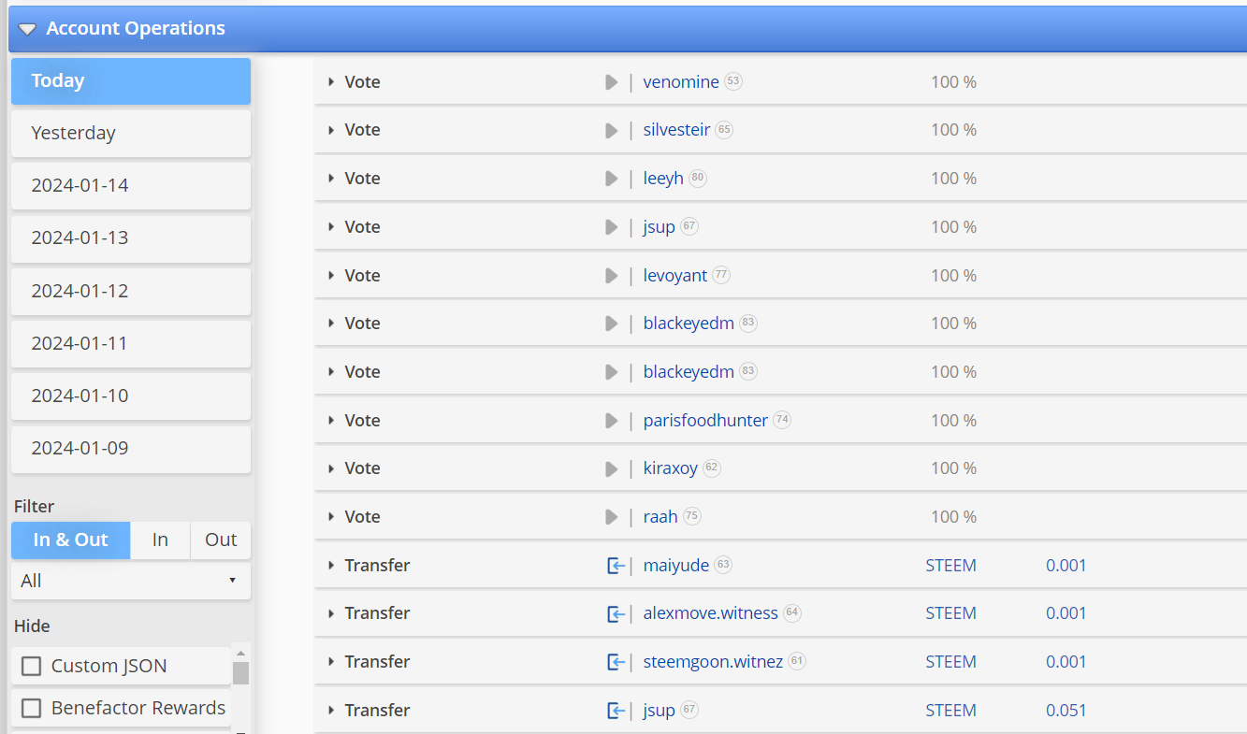Expand the venomine Vote row arrow
Screen dimensions: 1247x734
[331, 82]
